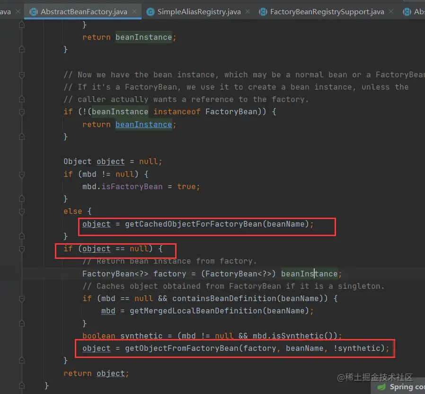Viewport: 425px width, 394px height.
Task: Collapse the 'if (mbd != null)' block
Action: click(22, 174)
